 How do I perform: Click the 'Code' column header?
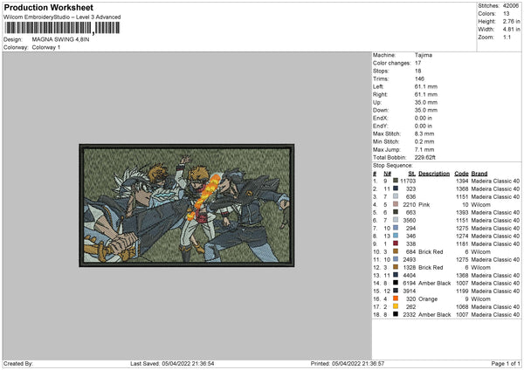[461, 174]
